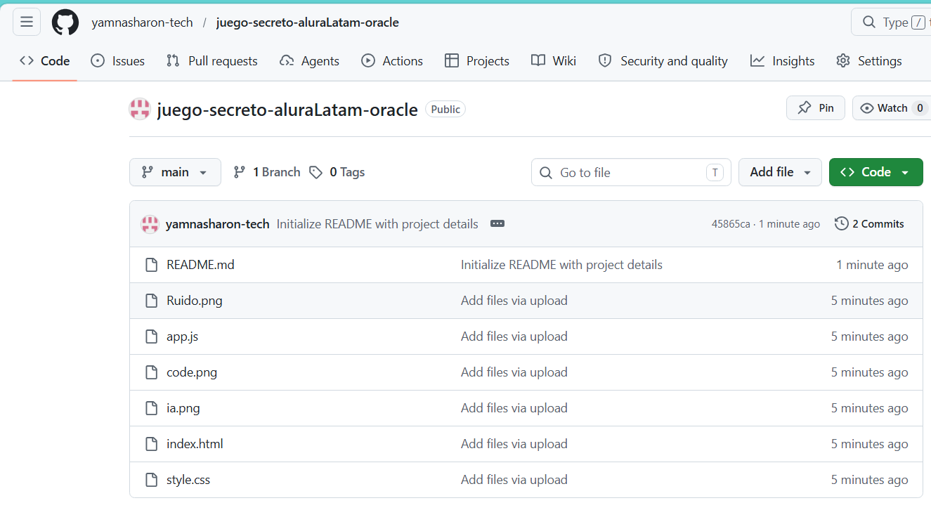Click the top search field
Image resolution: width=931 pixels, height=510 pixels.
pyautogui.click(x=891, y=22)
